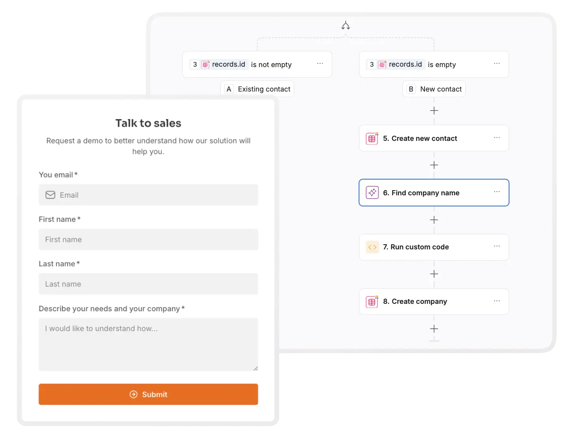Click the records.id table icon in right condition
Screen dimensions: 574x438
(x=382, y=64)
